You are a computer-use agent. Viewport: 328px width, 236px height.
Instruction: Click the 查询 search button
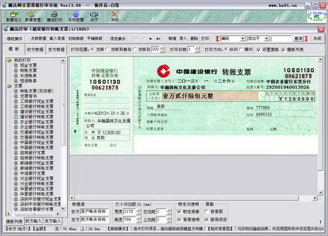(x=298, y=38)
